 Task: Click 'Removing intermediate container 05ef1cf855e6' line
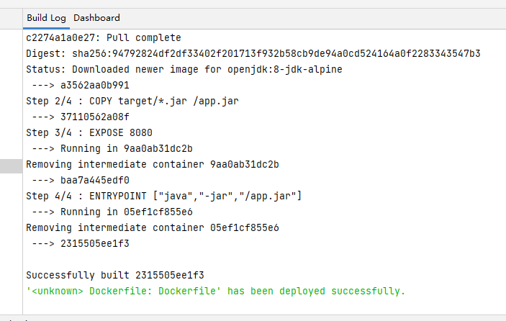click(152, 227)
